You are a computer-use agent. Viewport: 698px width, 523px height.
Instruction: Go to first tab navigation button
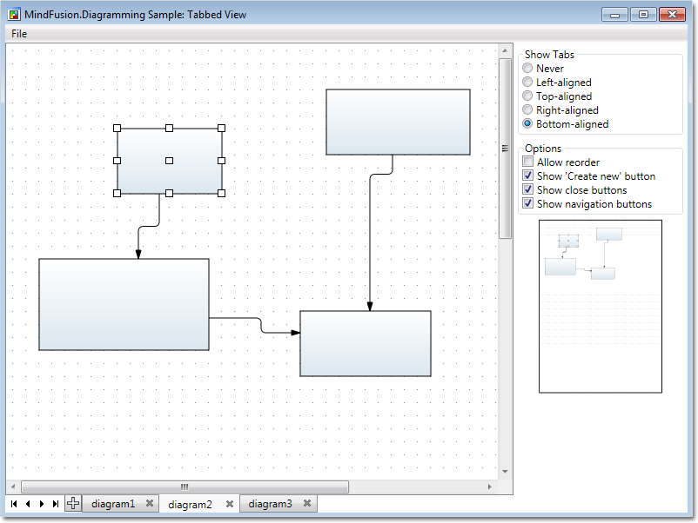(14, 504)
